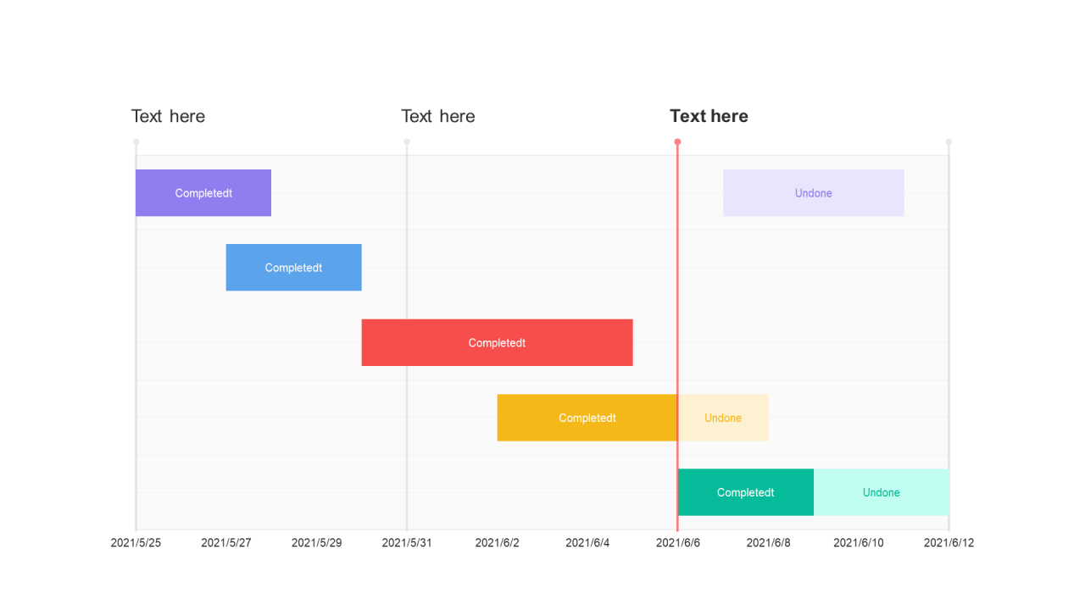
Task: Click the green Completedt bar
Action: [746, 492]
